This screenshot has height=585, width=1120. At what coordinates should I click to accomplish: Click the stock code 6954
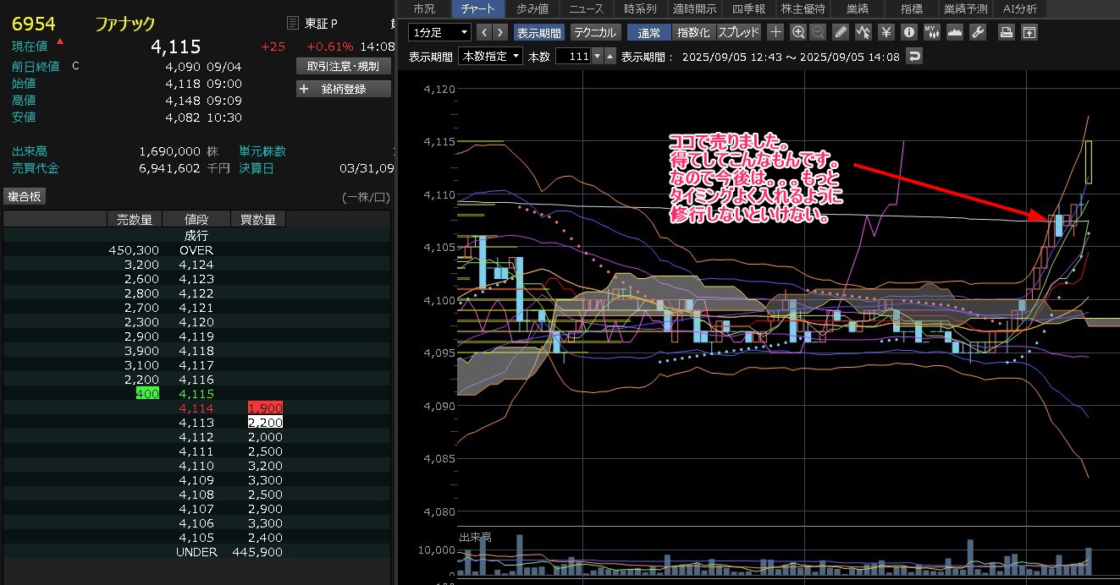pyautogui.click(x=34, y=23)
